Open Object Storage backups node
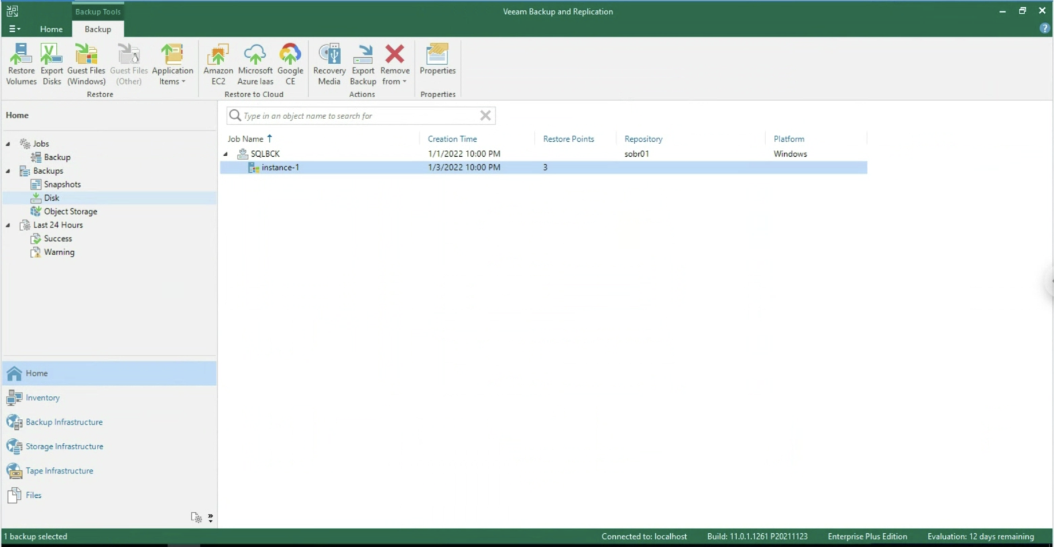This screenshot has width=1054, height=547. click(x=70, y=212)
